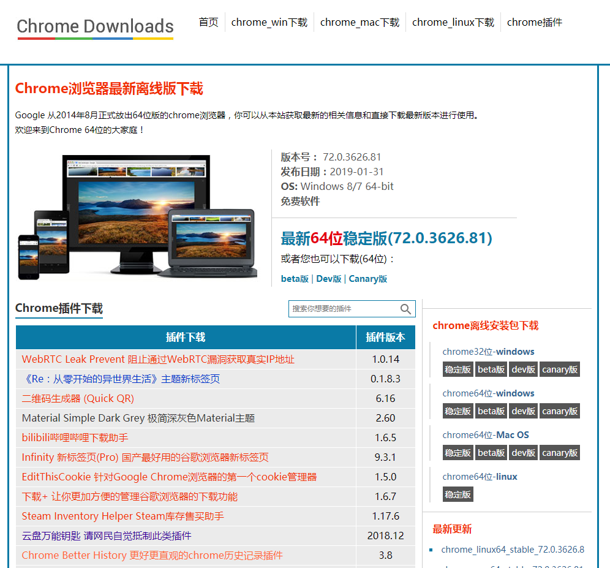Open Material Simple Dark Grey theme link
The width and height of the screenshot is (610, 568).
138,418
